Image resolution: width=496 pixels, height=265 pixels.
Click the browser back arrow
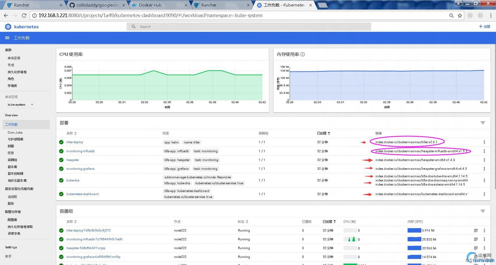coord(6,15)
